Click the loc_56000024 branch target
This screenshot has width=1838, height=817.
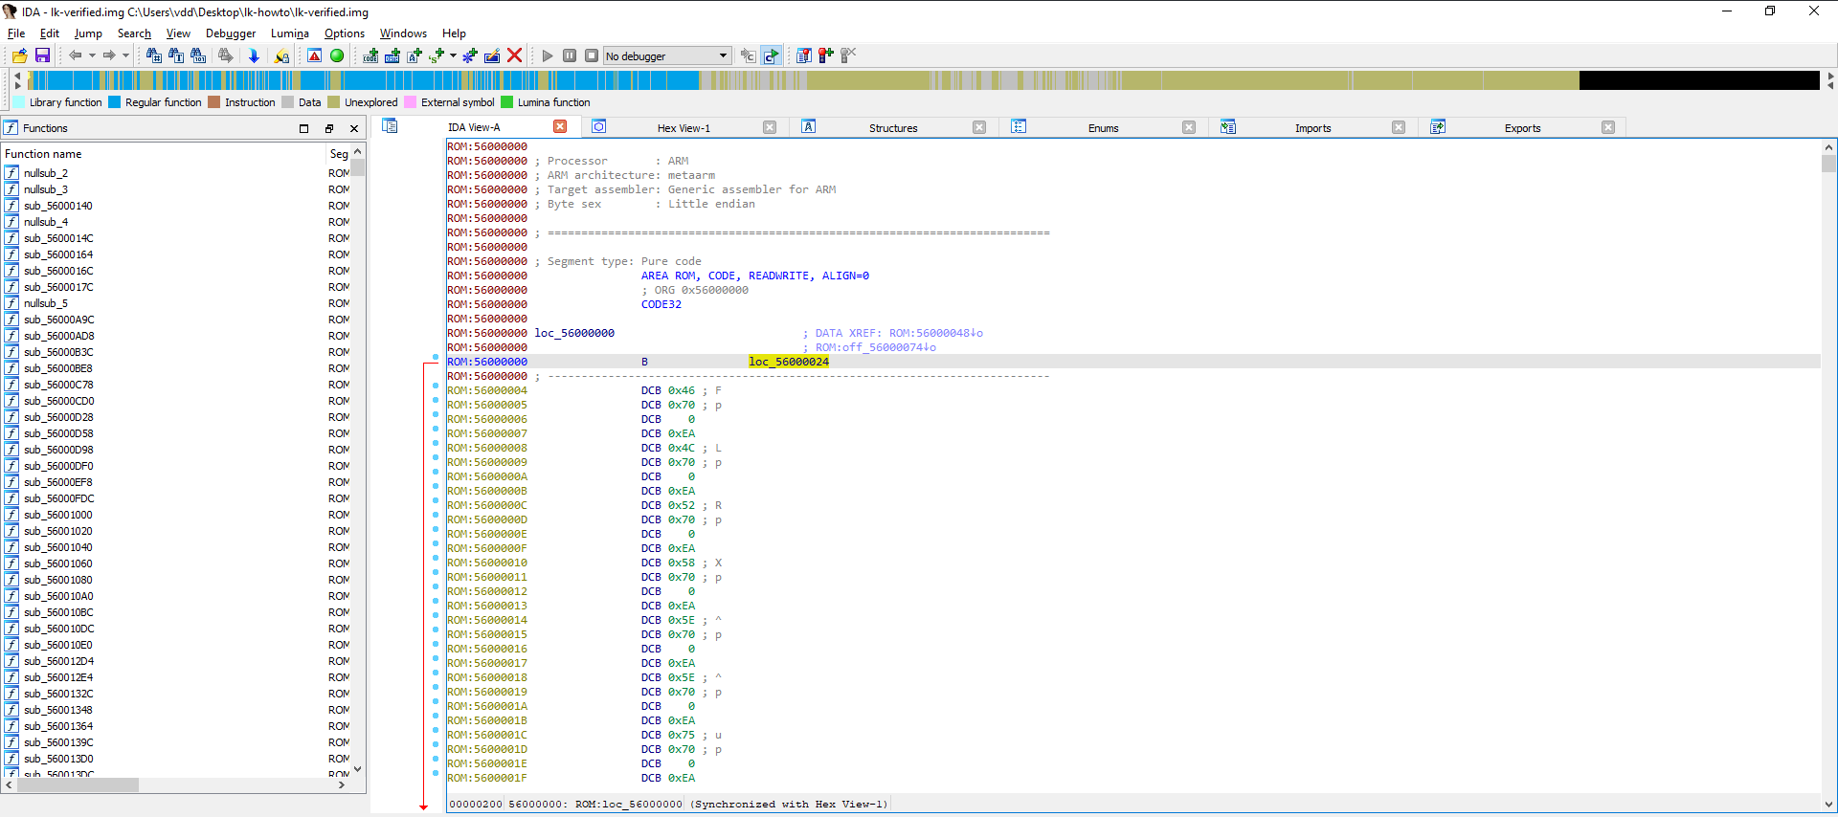[788, 362]
